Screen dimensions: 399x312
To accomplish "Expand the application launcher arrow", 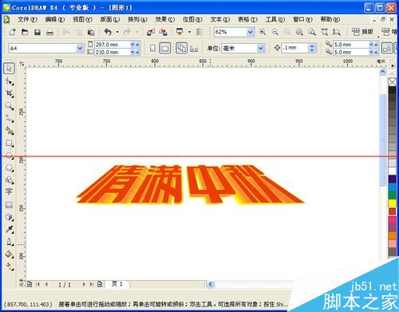I will tap(189, 32).
